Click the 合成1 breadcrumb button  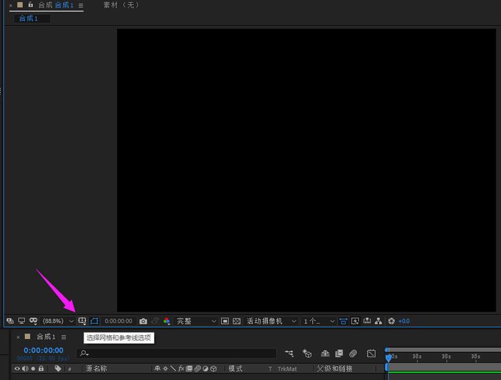28,18
